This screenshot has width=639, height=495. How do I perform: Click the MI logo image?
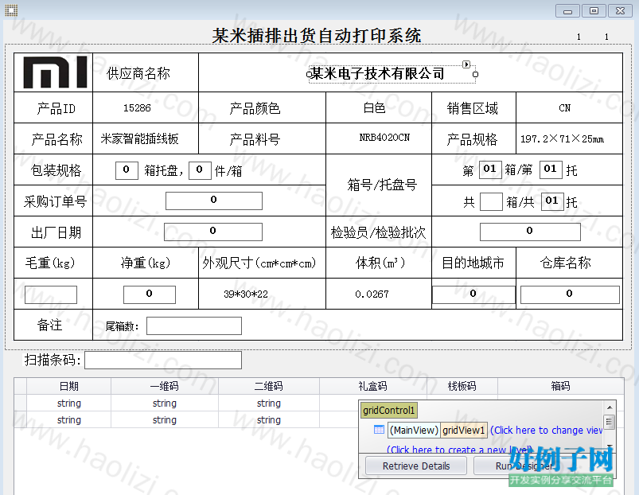tap(55, 72)
